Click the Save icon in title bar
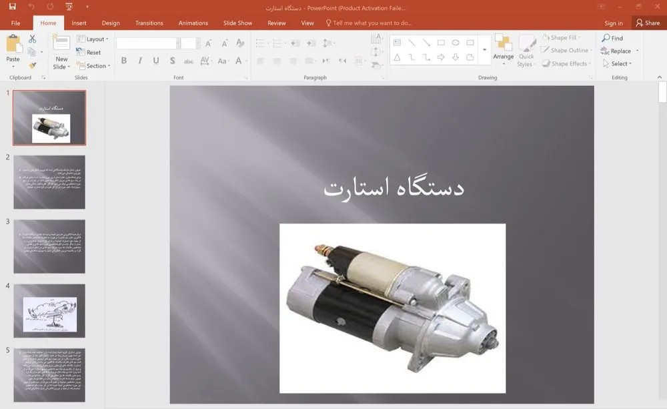 [x=12, y=7]
